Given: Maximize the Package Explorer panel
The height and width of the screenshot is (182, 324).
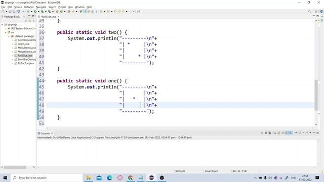Looking at the screenshot, I should tap(33, 16).
